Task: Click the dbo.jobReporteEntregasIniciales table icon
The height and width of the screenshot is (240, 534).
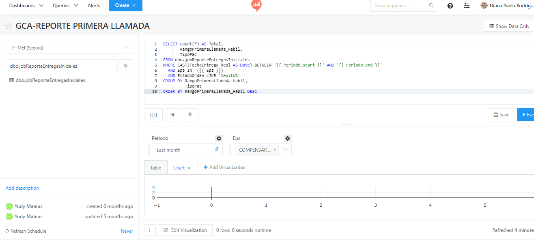Action: pos(11,80)
